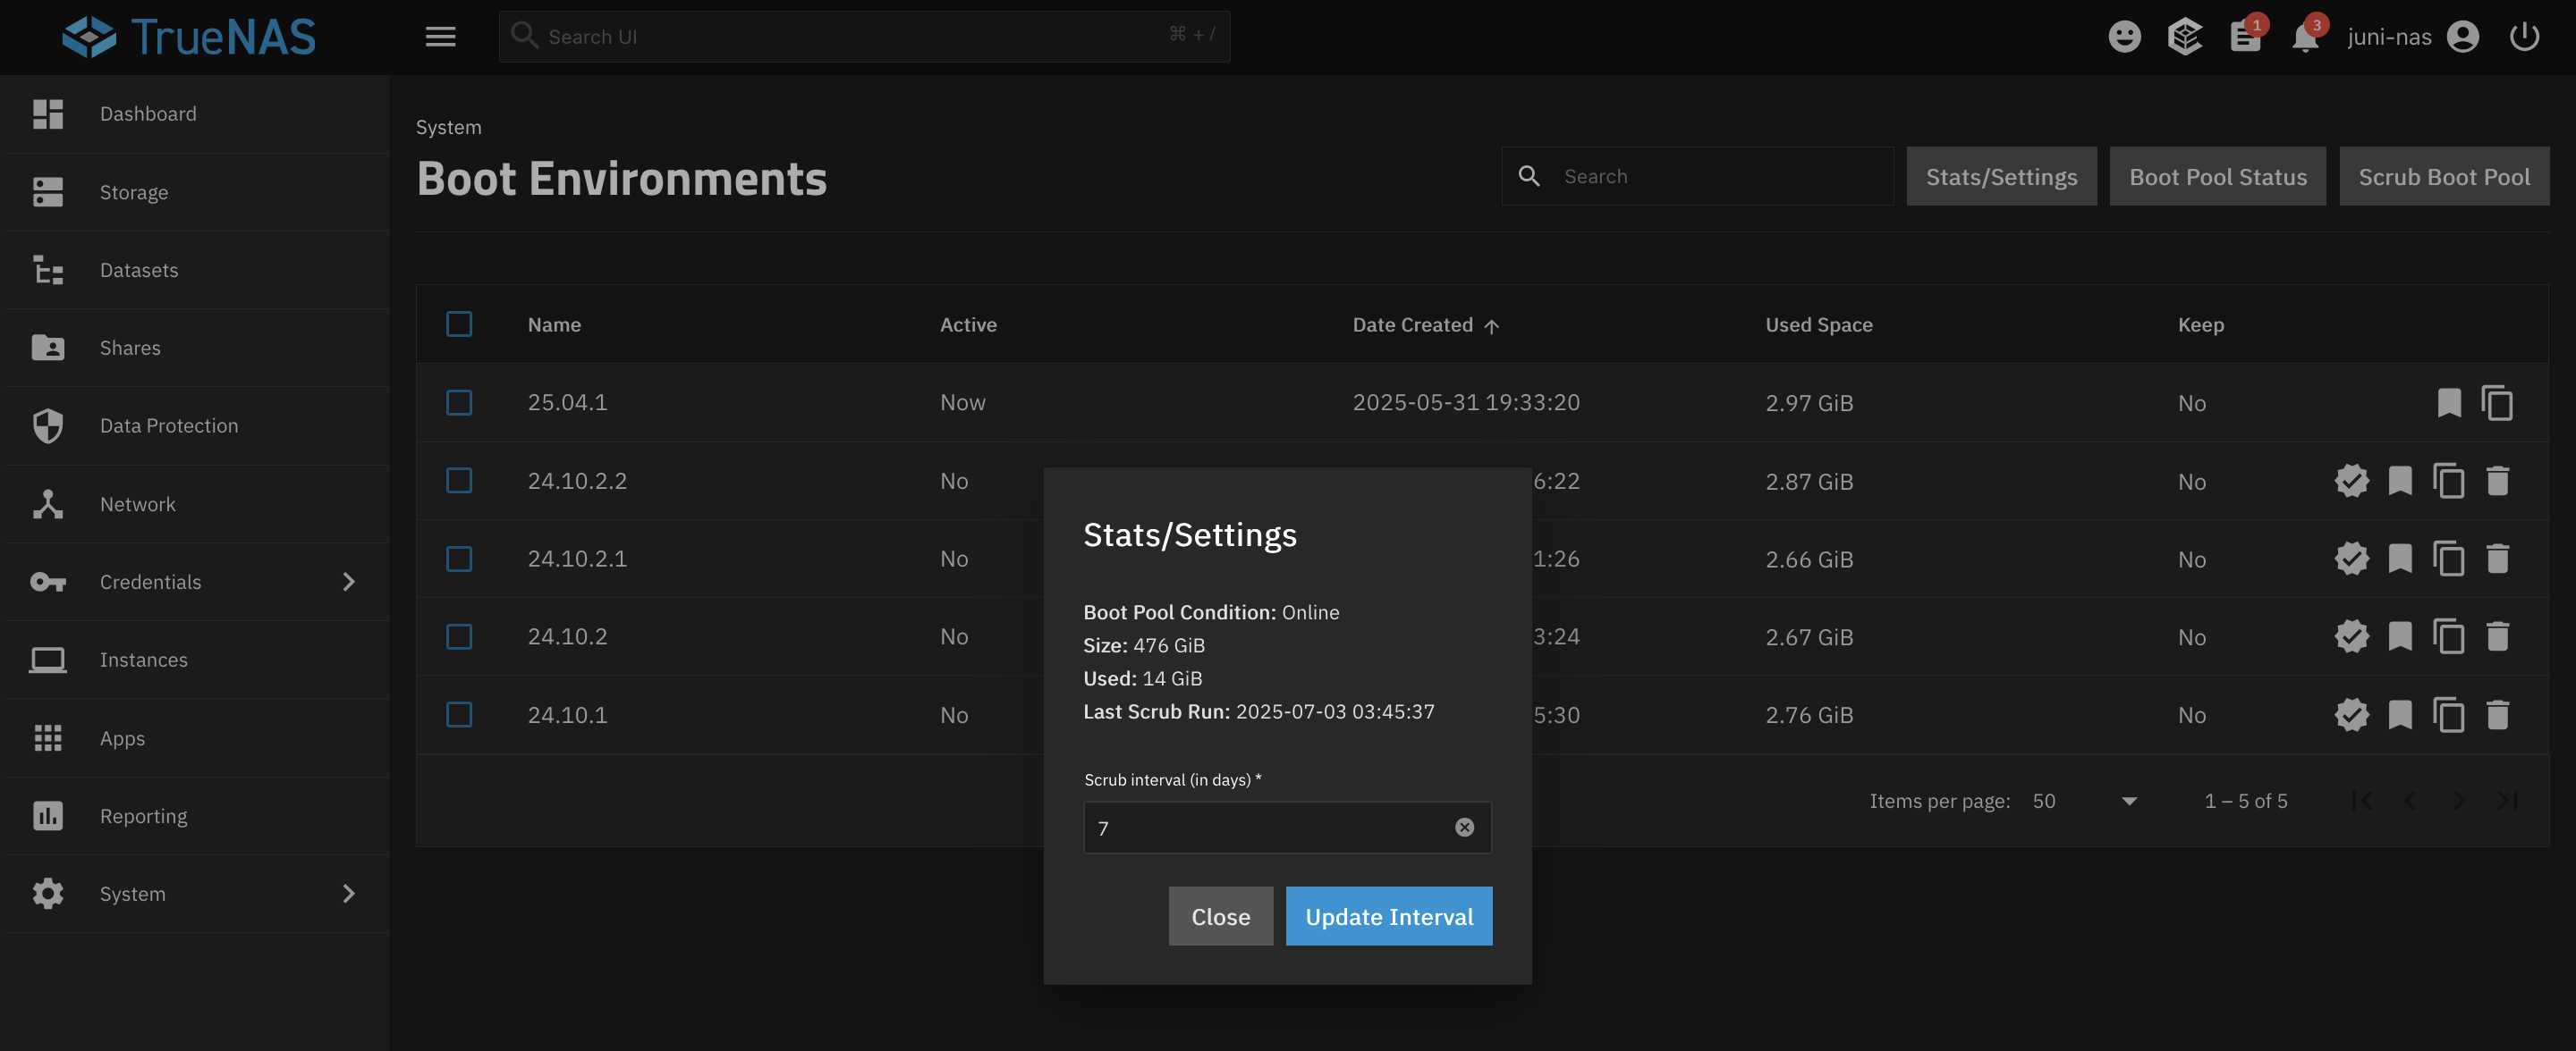
Task: Clone the 24.10.1 boot environment
Action: [x=2448, y=714]
